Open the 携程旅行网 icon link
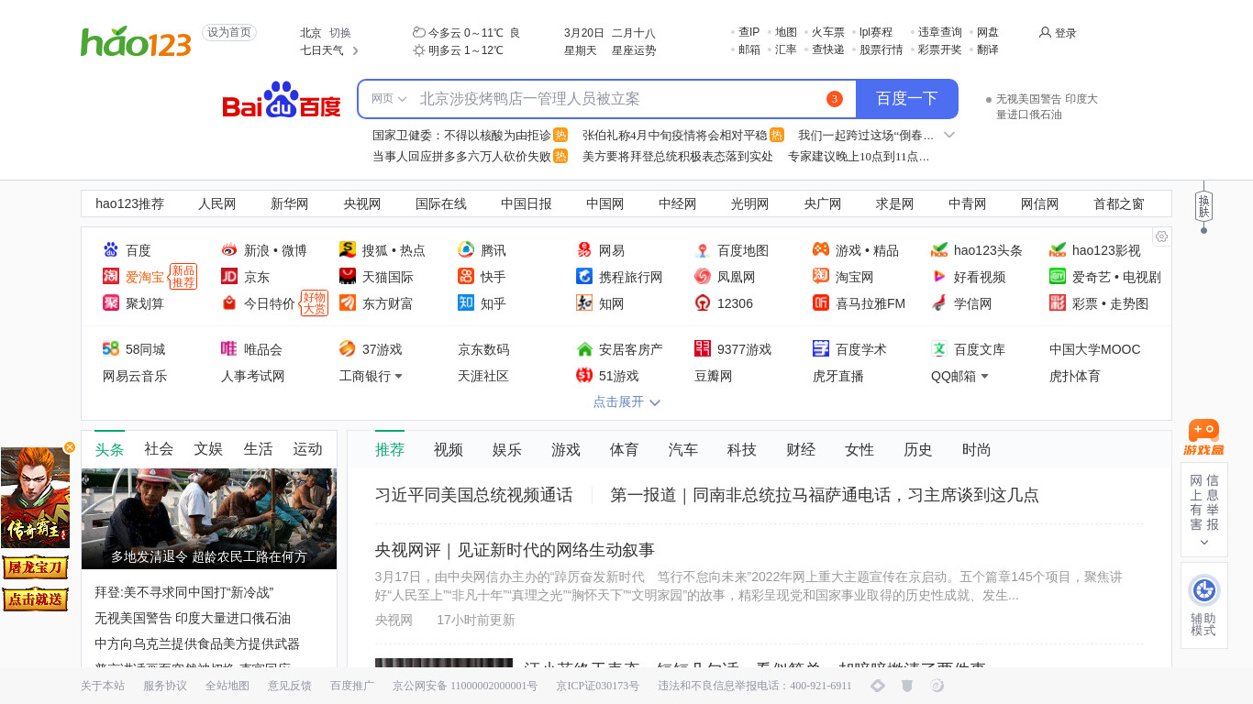This screenshot has height=704, width=1253. pos(584,277)
